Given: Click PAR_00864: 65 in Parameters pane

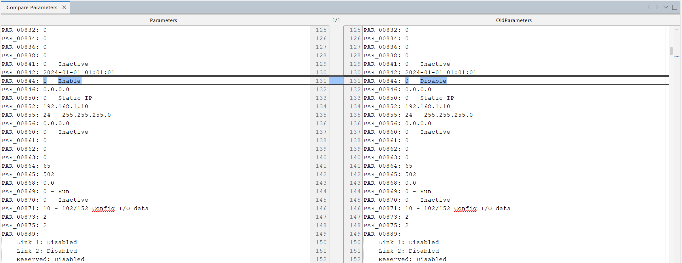Looking at the screenshot, I should coord(26,166).
